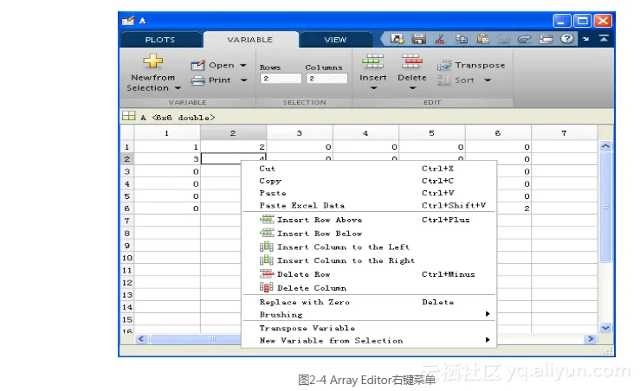
Task: Collapse the toolstrip with the up-arrow icon
Action: click(604, 38)
